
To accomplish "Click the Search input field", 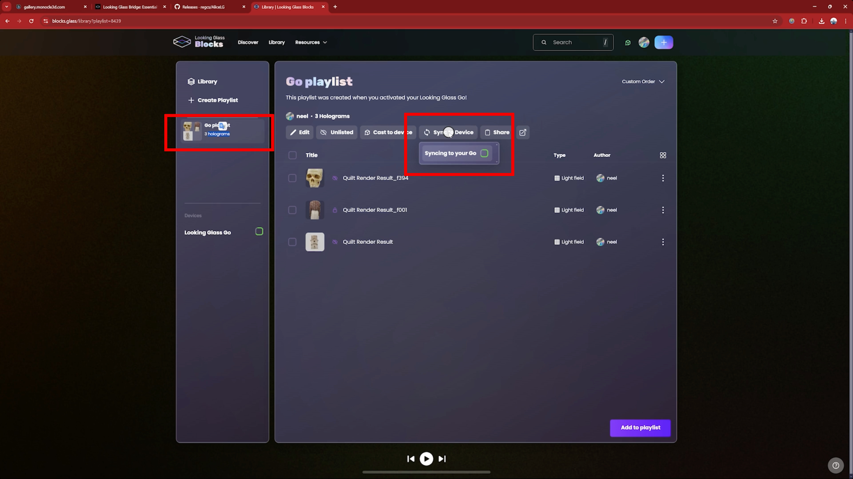I will coord(573,42).
